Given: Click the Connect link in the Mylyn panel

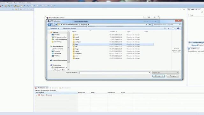Looking at the screenshot, I should 195,45.
